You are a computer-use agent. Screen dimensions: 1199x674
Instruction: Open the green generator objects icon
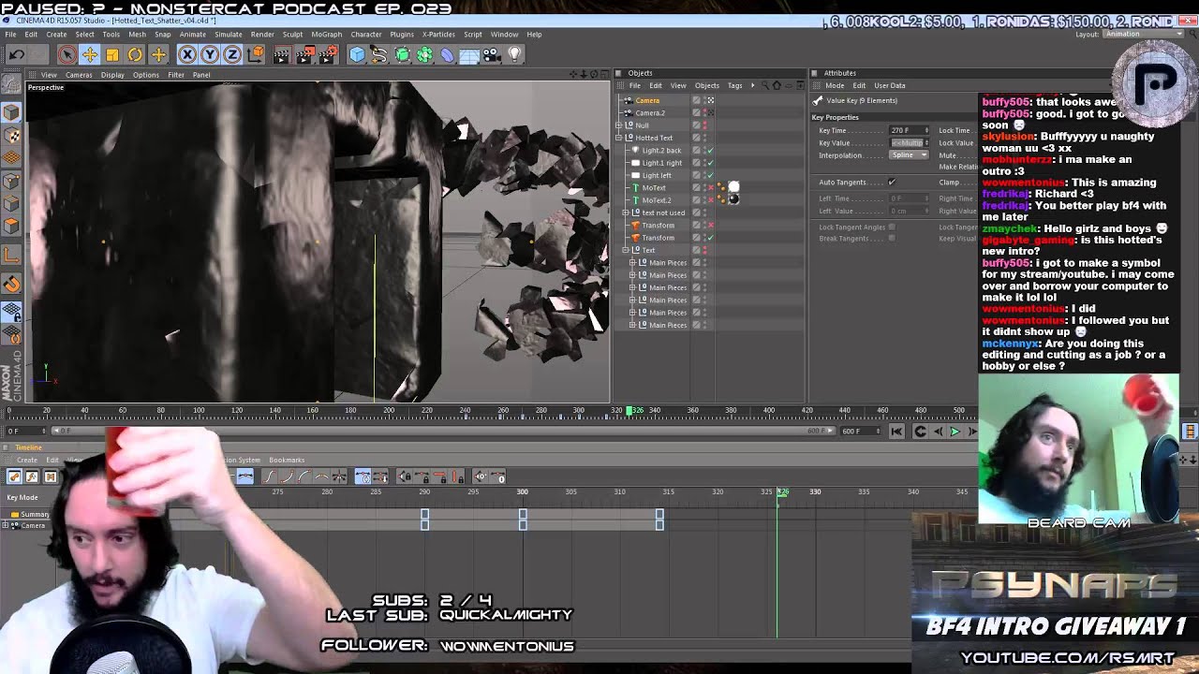click(x=403, y=55)
